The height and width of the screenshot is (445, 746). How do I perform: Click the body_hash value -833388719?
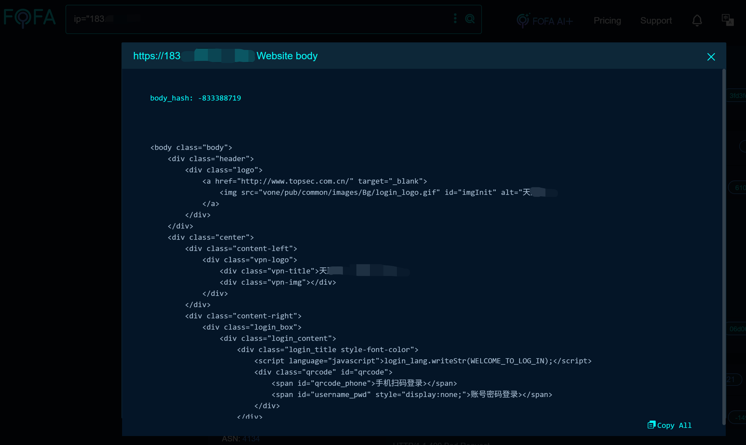[219, 98]
